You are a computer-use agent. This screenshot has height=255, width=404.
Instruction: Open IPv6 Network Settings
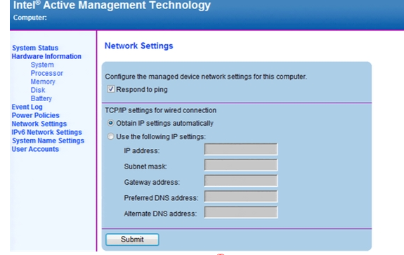46,132
